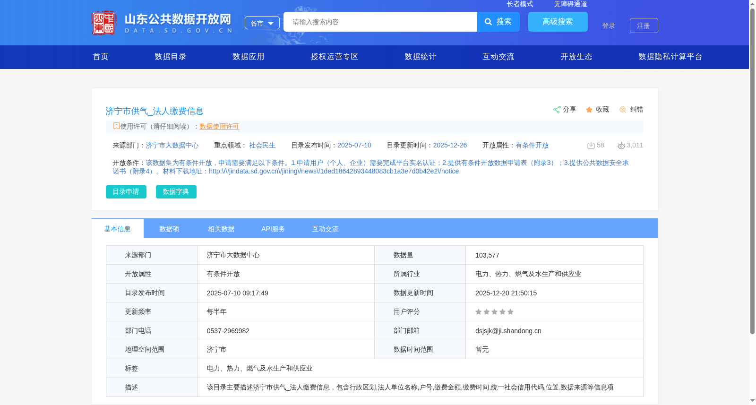756x405 pixels.
Task: Click the 地理空间范围 value 济宁市
Action: [x=216, y=350]
